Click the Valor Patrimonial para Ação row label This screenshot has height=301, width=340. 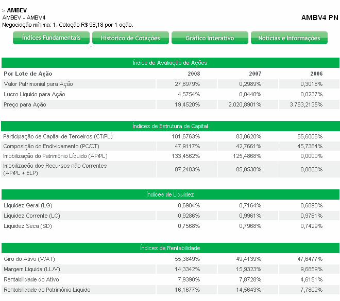pos(39,84)
